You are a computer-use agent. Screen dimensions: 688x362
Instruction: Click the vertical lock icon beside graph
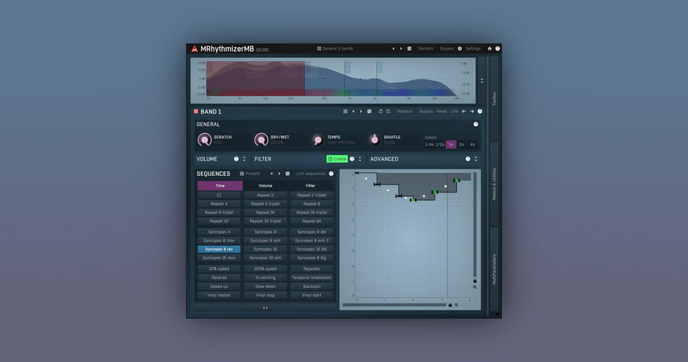coord(475,281)
